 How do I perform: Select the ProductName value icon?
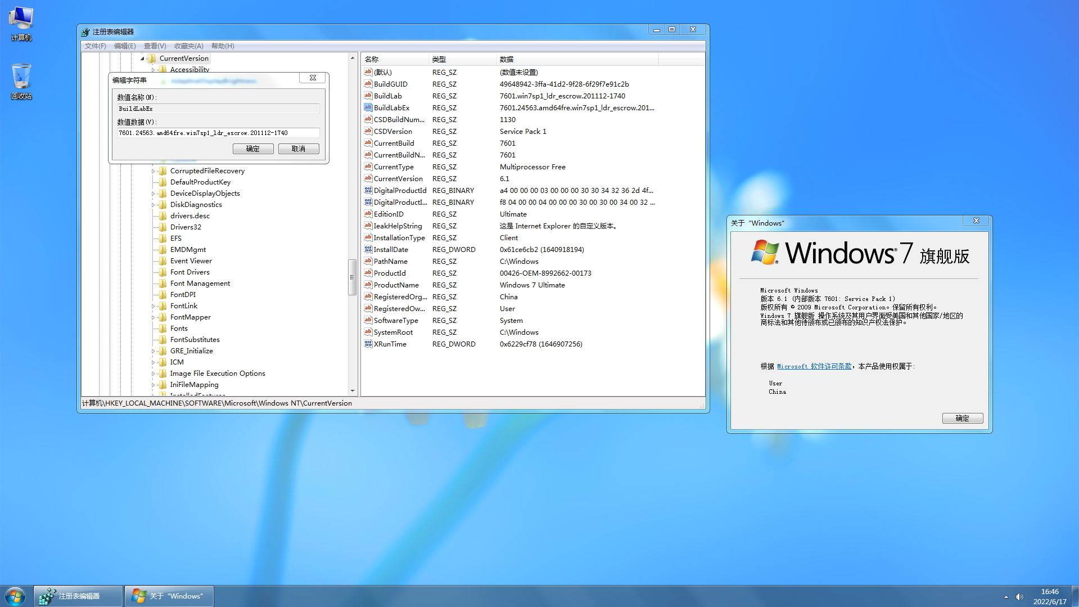(368, 285)
